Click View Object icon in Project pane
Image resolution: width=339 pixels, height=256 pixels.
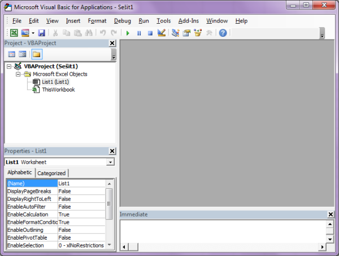click(x=22, y=54)
